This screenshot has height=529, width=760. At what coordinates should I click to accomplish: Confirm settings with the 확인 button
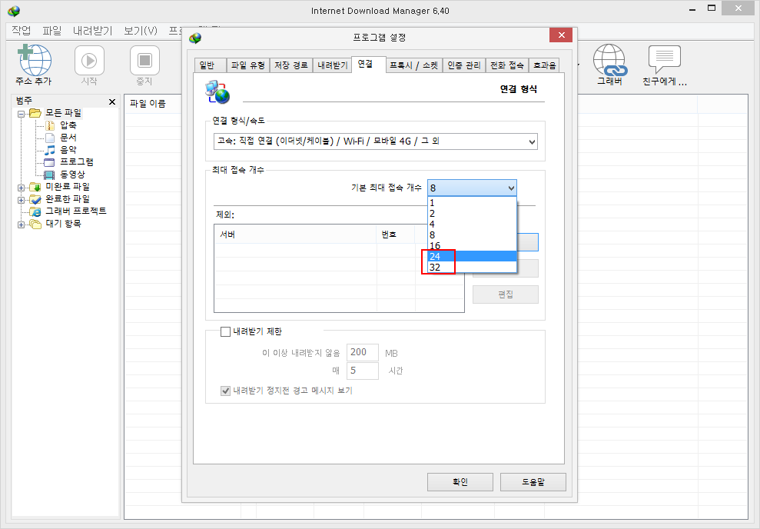click(460, 482)
